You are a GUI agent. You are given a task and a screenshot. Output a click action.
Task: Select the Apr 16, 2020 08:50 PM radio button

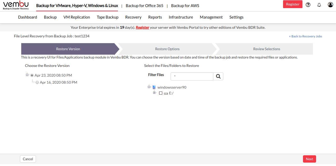37,82
